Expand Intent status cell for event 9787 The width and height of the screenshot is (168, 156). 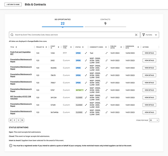point(86,90)
